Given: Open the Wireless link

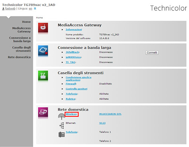Looking at the screenshot, I should pyautogui.click(x=71, y=114).
